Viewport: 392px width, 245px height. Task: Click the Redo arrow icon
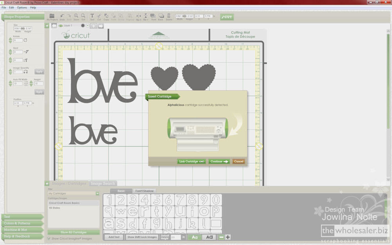(x=69, y=16)
